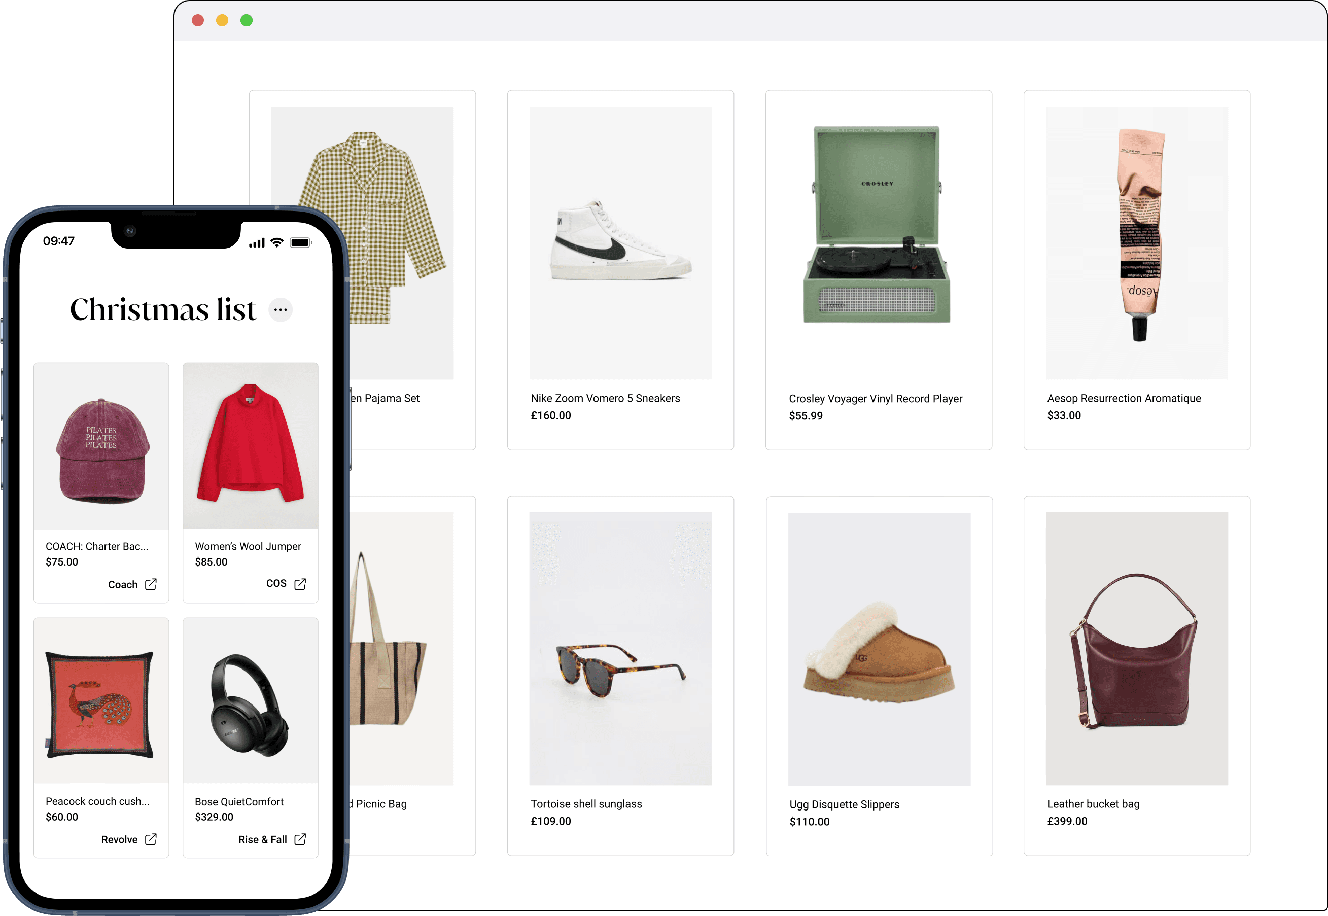Click the $85.00 wool jumper price
Image resolution: width=1328 pixels, height=916 pixels.
pyautogui.click(x=211, y=562)
